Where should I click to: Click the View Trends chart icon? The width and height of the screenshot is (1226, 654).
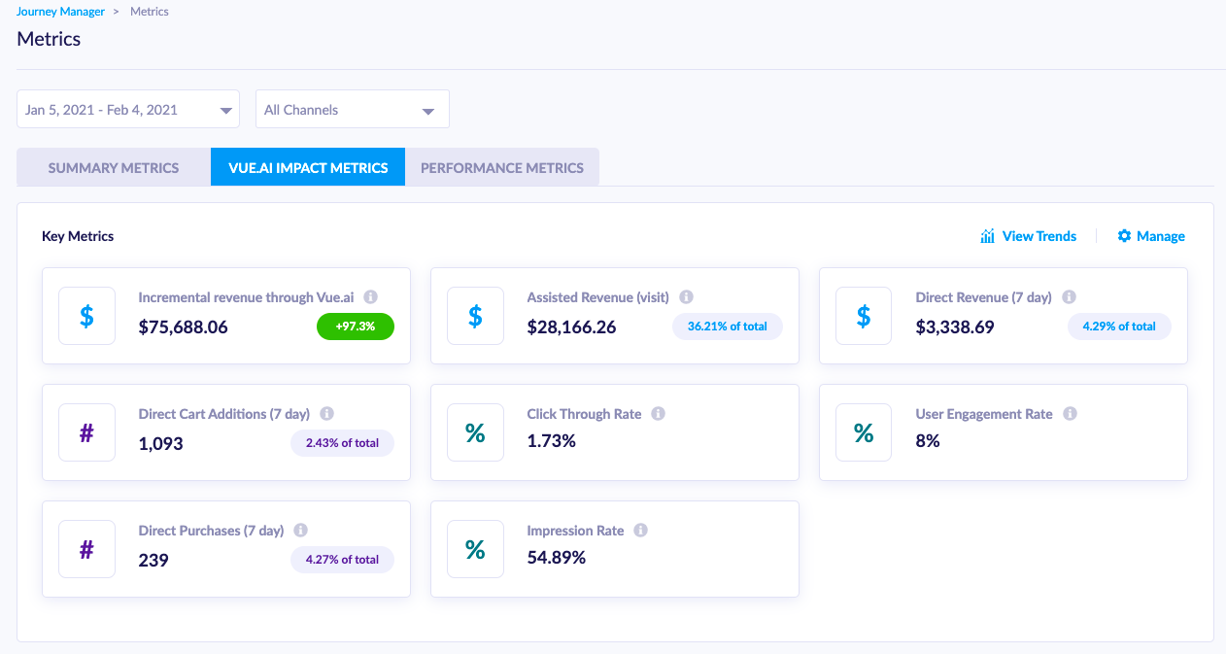point(988,236)
